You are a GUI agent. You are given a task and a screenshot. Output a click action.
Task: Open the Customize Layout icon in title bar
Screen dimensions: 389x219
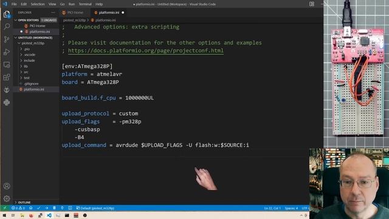pyautogui.click(x=312, y=4)
